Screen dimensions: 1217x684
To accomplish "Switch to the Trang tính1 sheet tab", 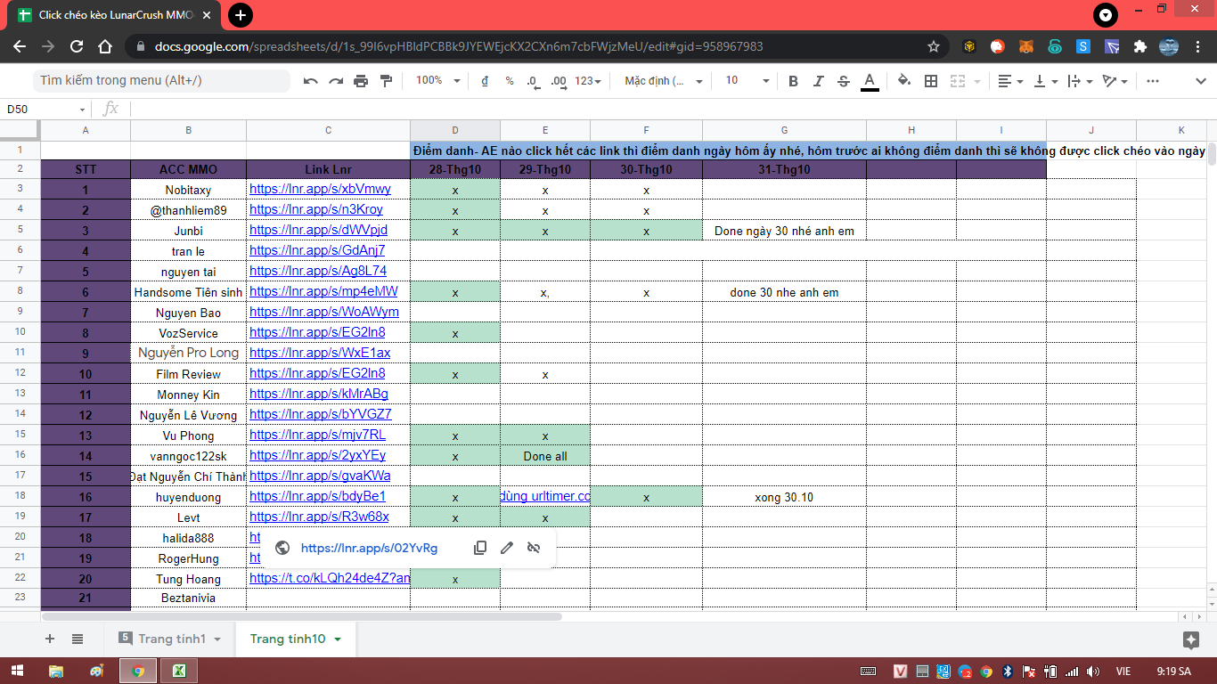I will click(172, 639).
